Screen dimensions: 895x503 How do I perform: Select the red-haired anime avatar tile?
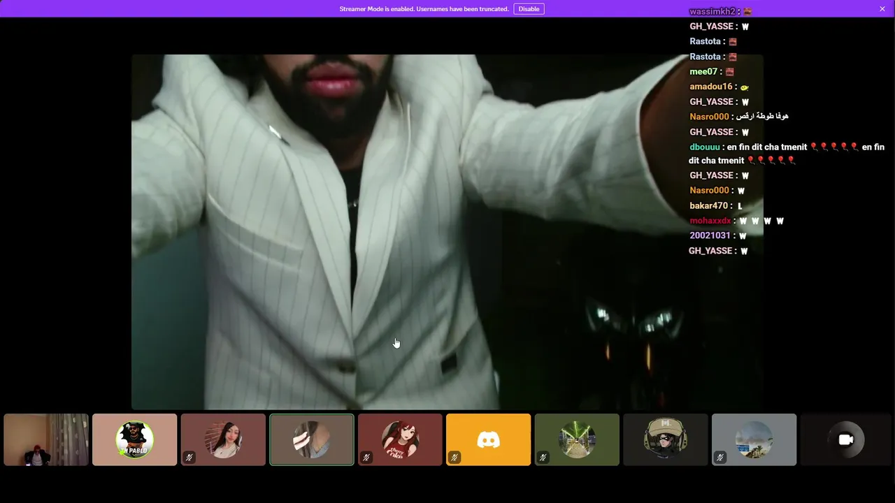400,439
